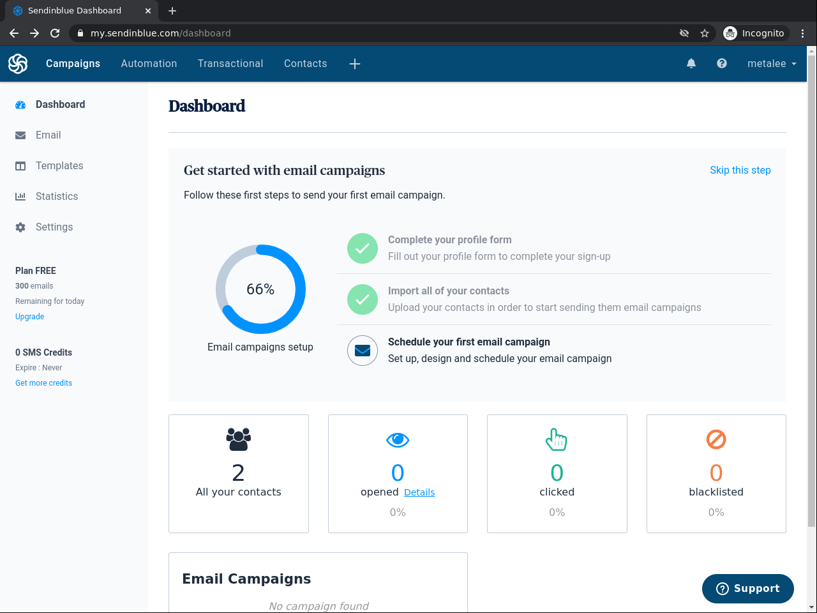Screen dimensions: 817x613
Task: Click the 0 SMS Credits text
Action: pos(44,352)
